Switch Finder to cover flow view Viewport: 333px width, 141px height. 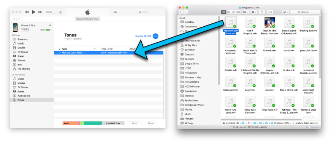pyautogui.click(x=238, y=12)
